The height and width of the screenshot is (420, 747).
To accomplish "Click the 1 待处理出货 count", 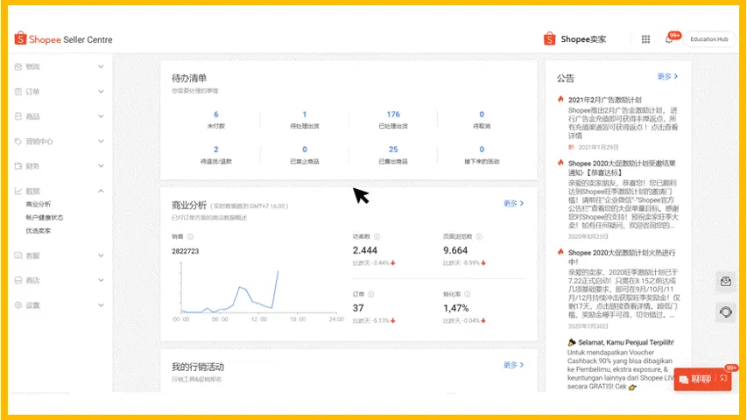I will [x=305, y=115].
